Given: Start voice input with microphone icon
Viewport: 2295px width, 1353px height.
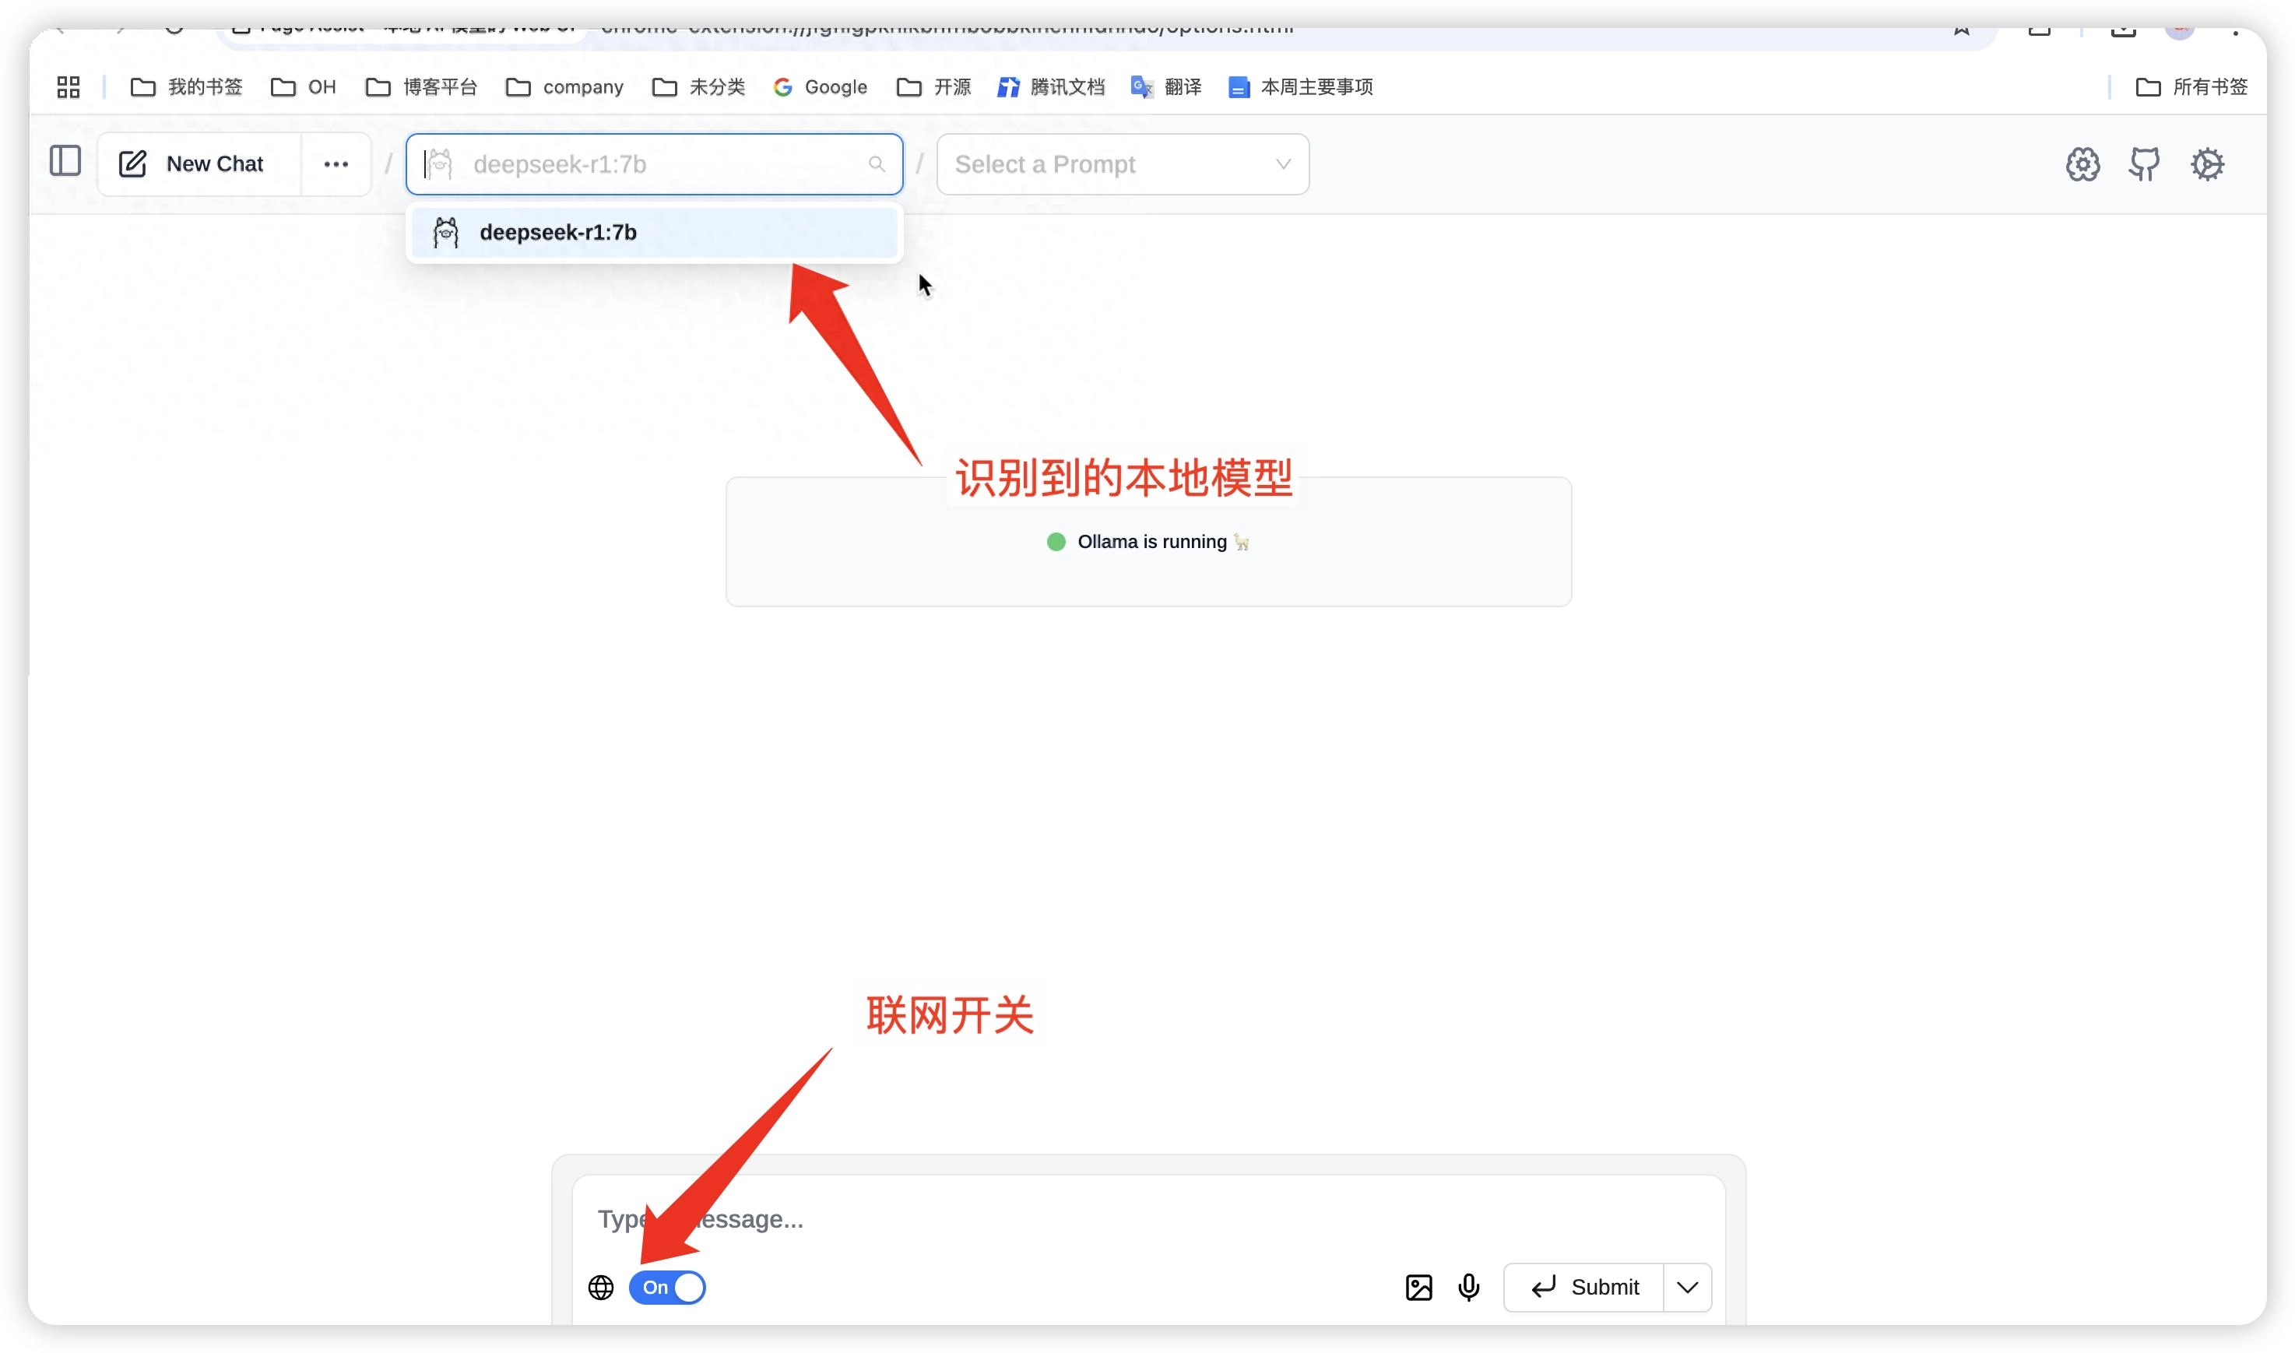Looking at the screenshot, I should 1468,1288.
